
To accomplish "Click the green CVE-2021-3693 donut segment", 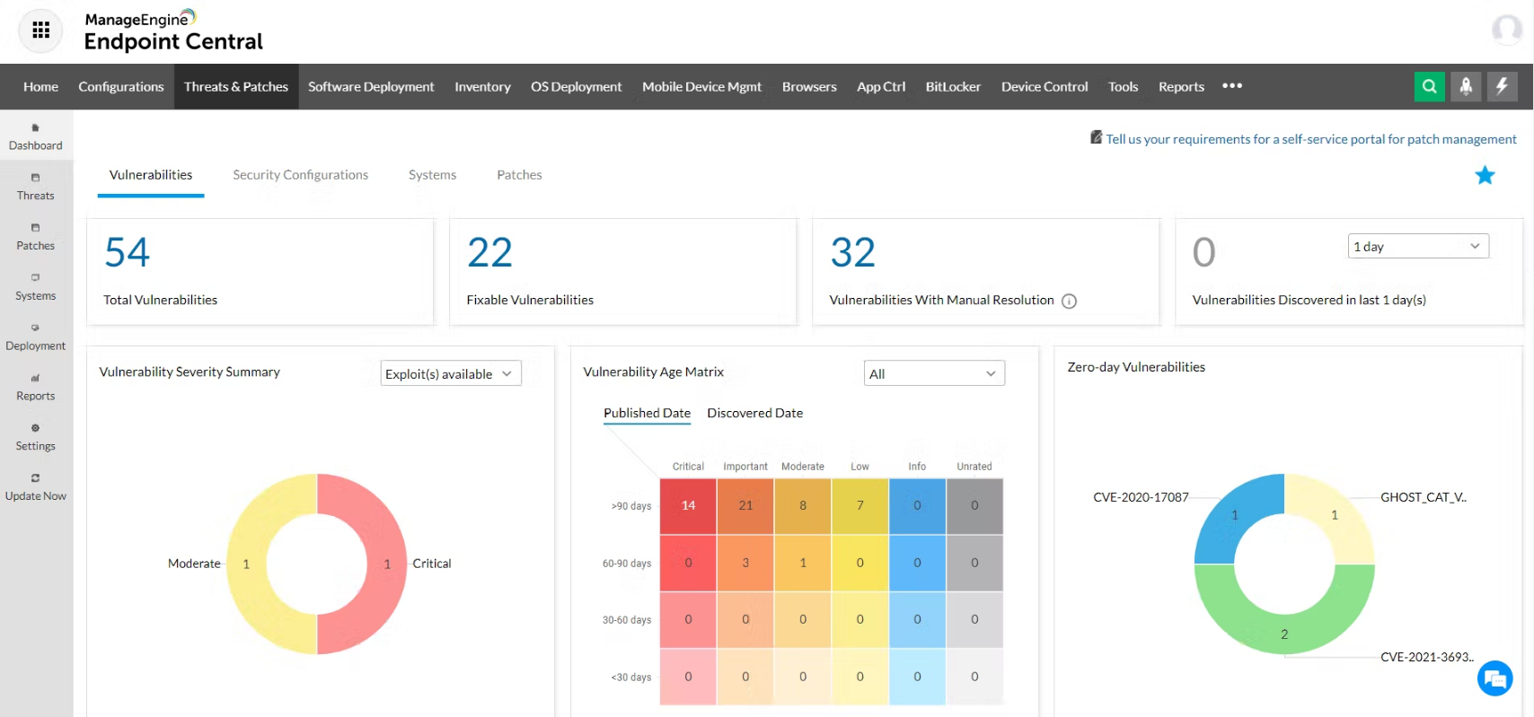I will (x=1284, y=634).
